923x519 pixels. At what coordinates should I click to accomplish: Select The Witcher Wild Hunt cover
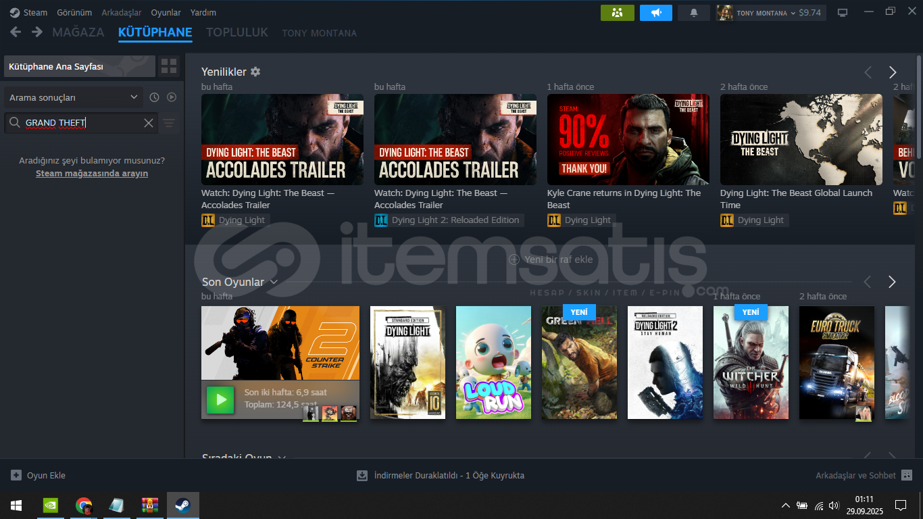click(751, 362)
